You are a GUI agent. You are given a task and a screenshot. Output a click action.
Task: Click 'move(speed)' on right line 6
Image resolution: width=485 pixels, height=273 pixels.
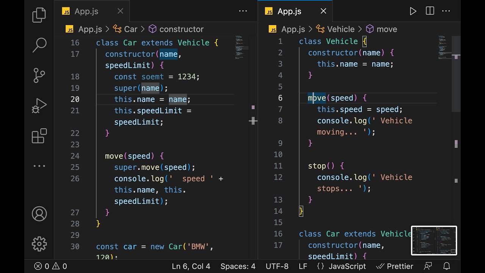point(333,98)
